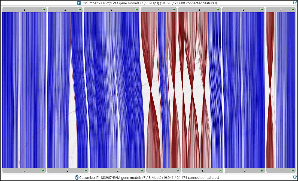
Task: Click green arrow on bottom map 6 header
Action: tap(262, 171)
